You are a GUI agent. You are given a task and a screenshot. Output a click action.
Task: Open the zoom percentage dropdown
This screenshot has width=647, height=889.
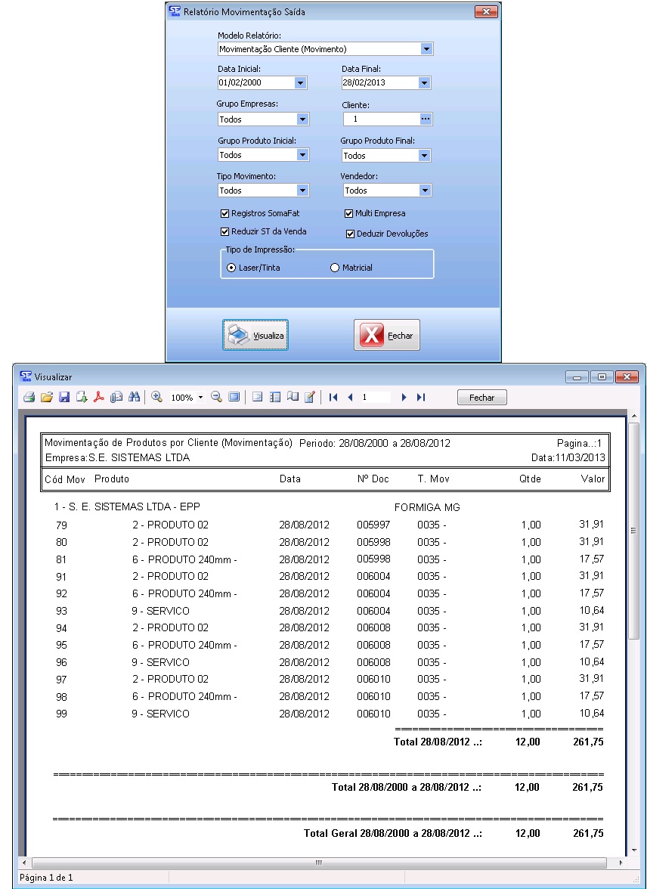pyautogui.click(x=200, y=398)
